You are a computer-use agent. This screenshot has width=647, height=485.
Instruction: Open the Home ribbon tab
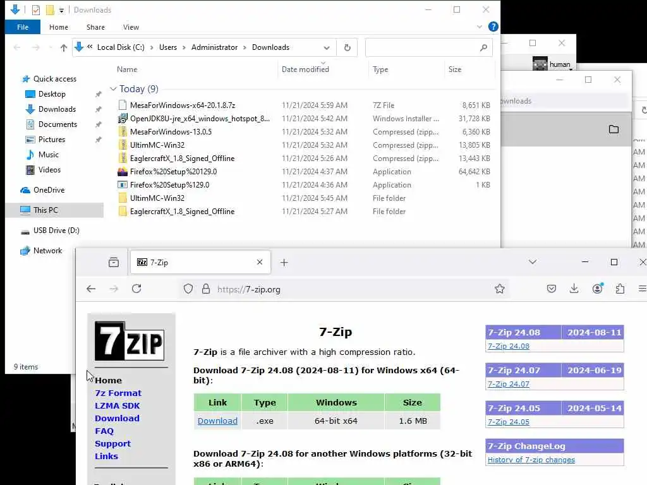pyautogui.click(x=59, y=27)
